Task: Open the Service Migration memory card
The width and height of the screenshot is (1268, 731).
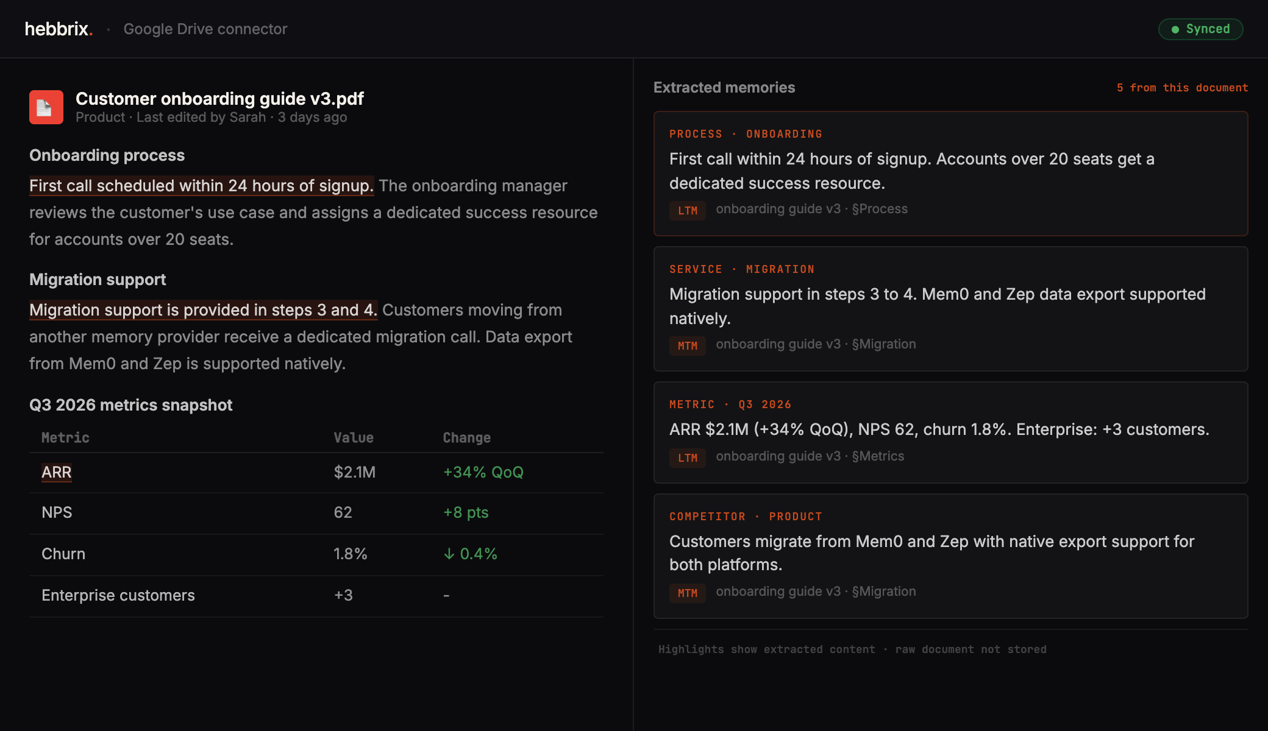Action: pos(950,309)
